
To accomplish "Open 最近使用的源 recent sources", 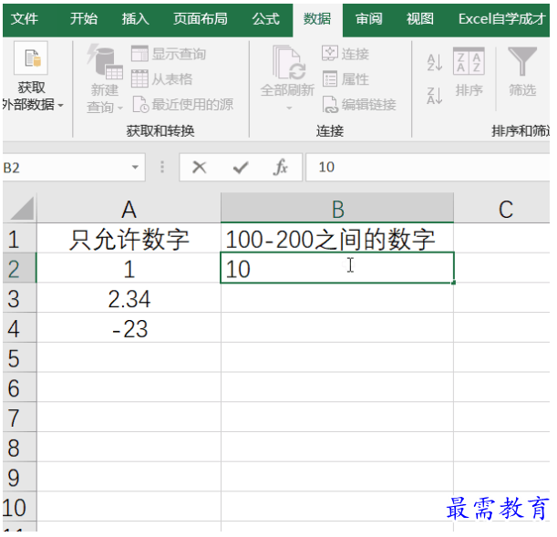I will tap(183, 105).
